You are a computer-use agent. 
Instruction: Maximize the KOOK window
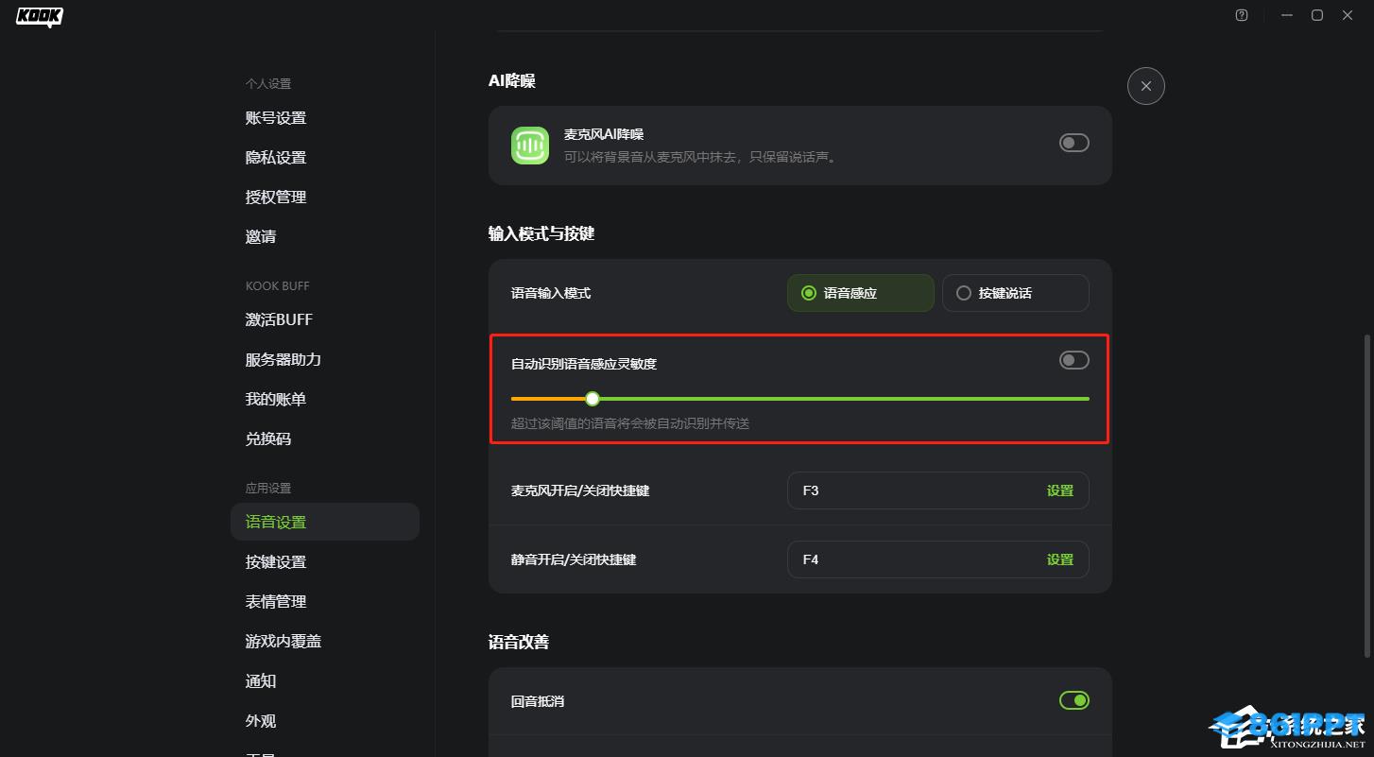pos(1316,15)
